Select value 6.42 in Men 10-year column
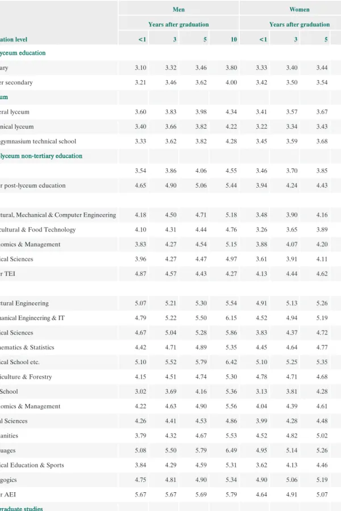 click(231, 362)
